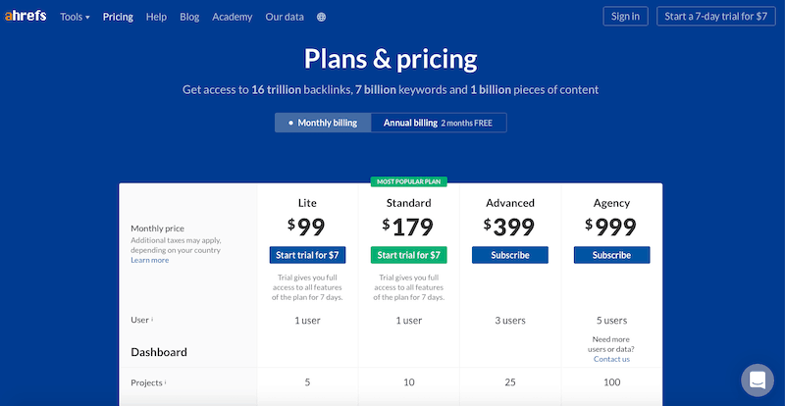Click the info icon next to Projects
The height and width of the screenshot is (406, 785).
(x=165, y=382)
